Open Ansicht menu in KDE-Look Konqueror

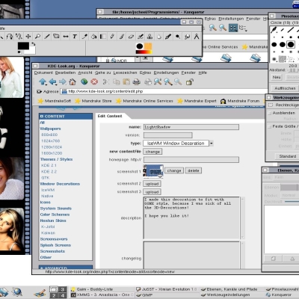[85, 73]
